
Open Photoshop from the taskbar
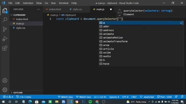tap(83, 102)
